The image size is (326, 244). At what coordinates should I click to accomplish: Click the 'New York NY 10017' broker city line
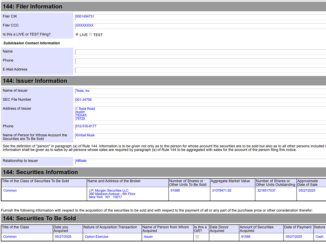point(105,197)
